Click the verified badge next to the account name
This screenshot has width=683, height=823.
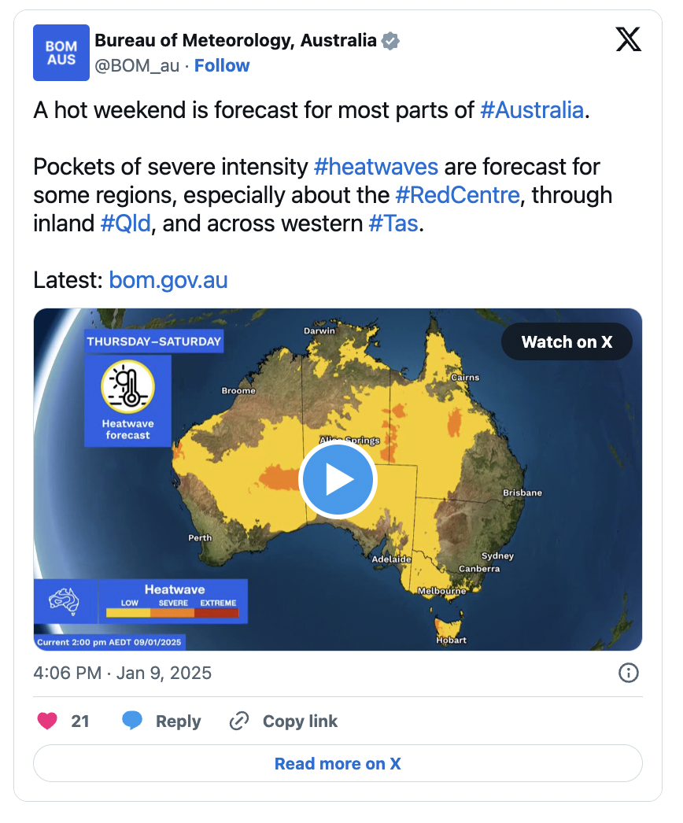[x=390, y=41]
